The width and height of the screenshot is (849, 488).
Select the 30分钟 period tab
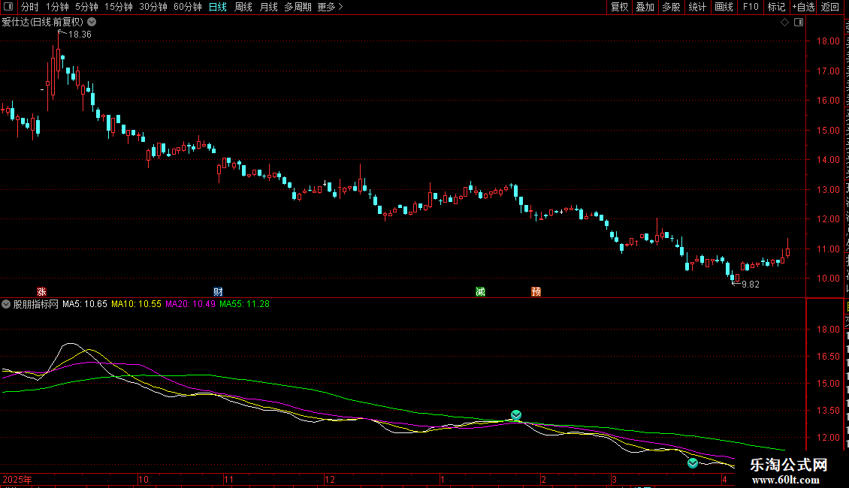[153, 7]
